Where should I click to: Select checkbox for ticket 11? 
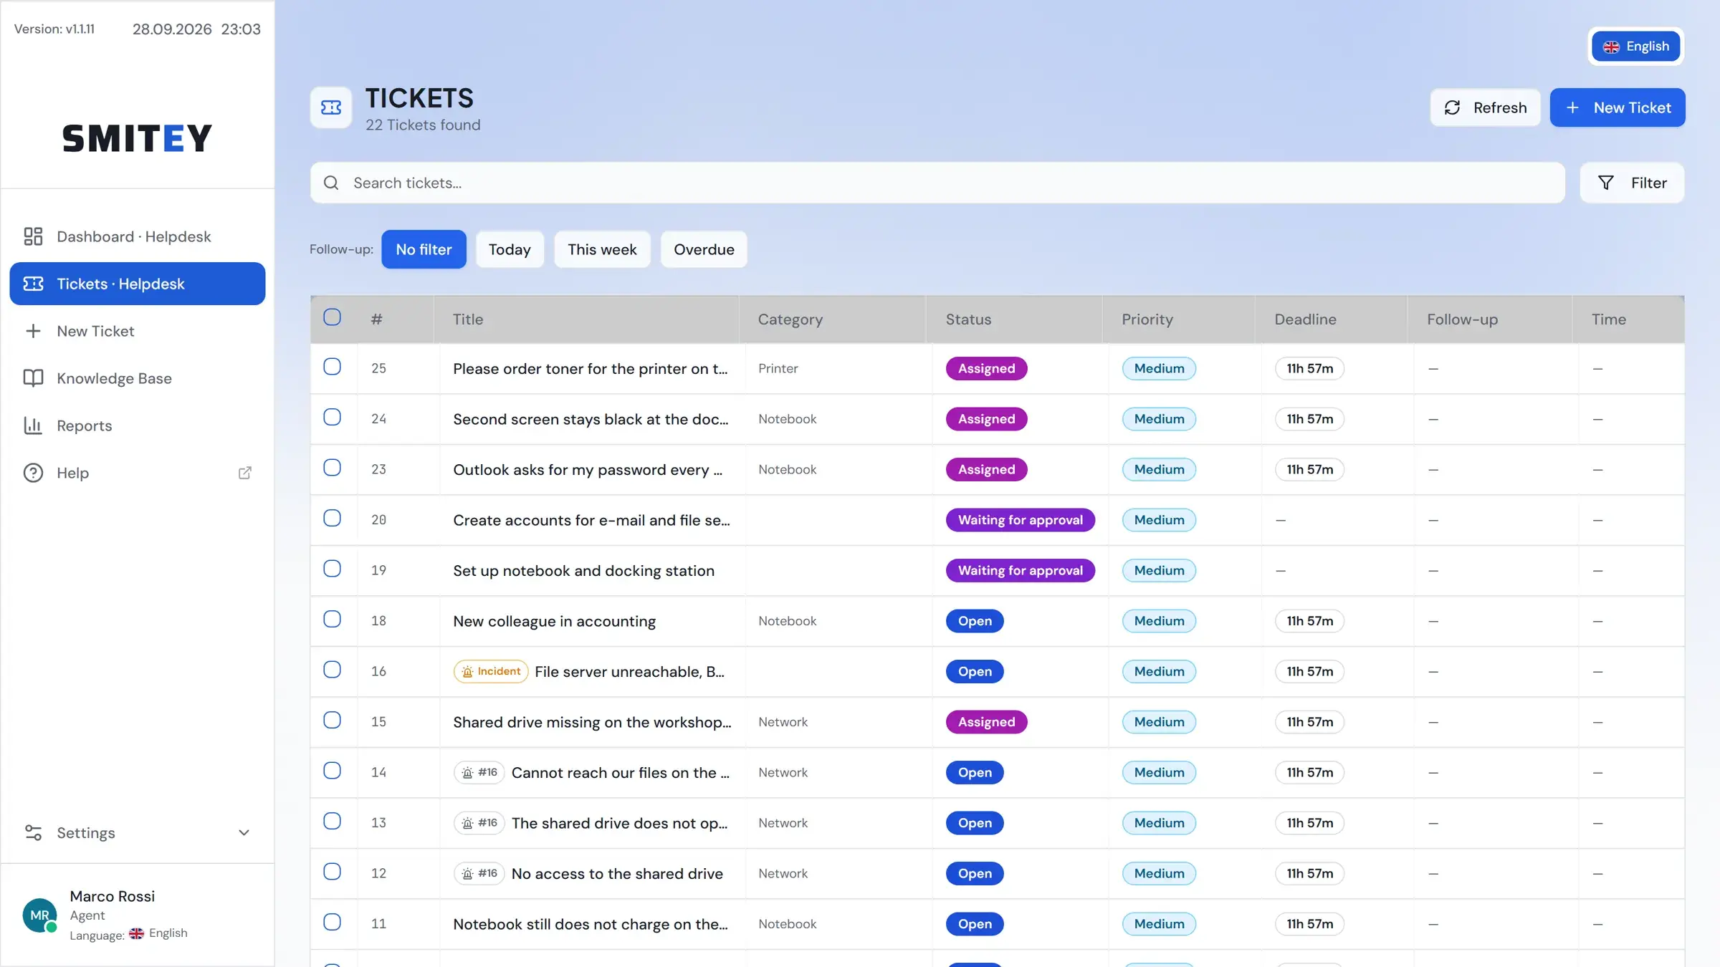click(x=332, y=922)
